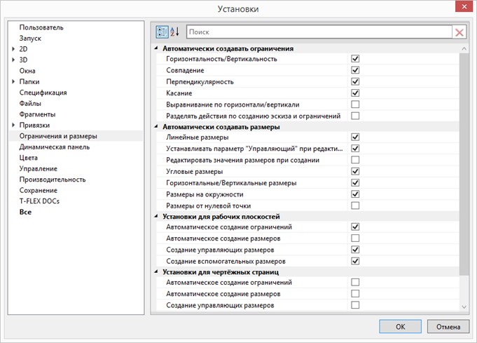Viewport: 477px width, 343px height.
Task: Open Сохранение settings category
Action: coord(39,190)
